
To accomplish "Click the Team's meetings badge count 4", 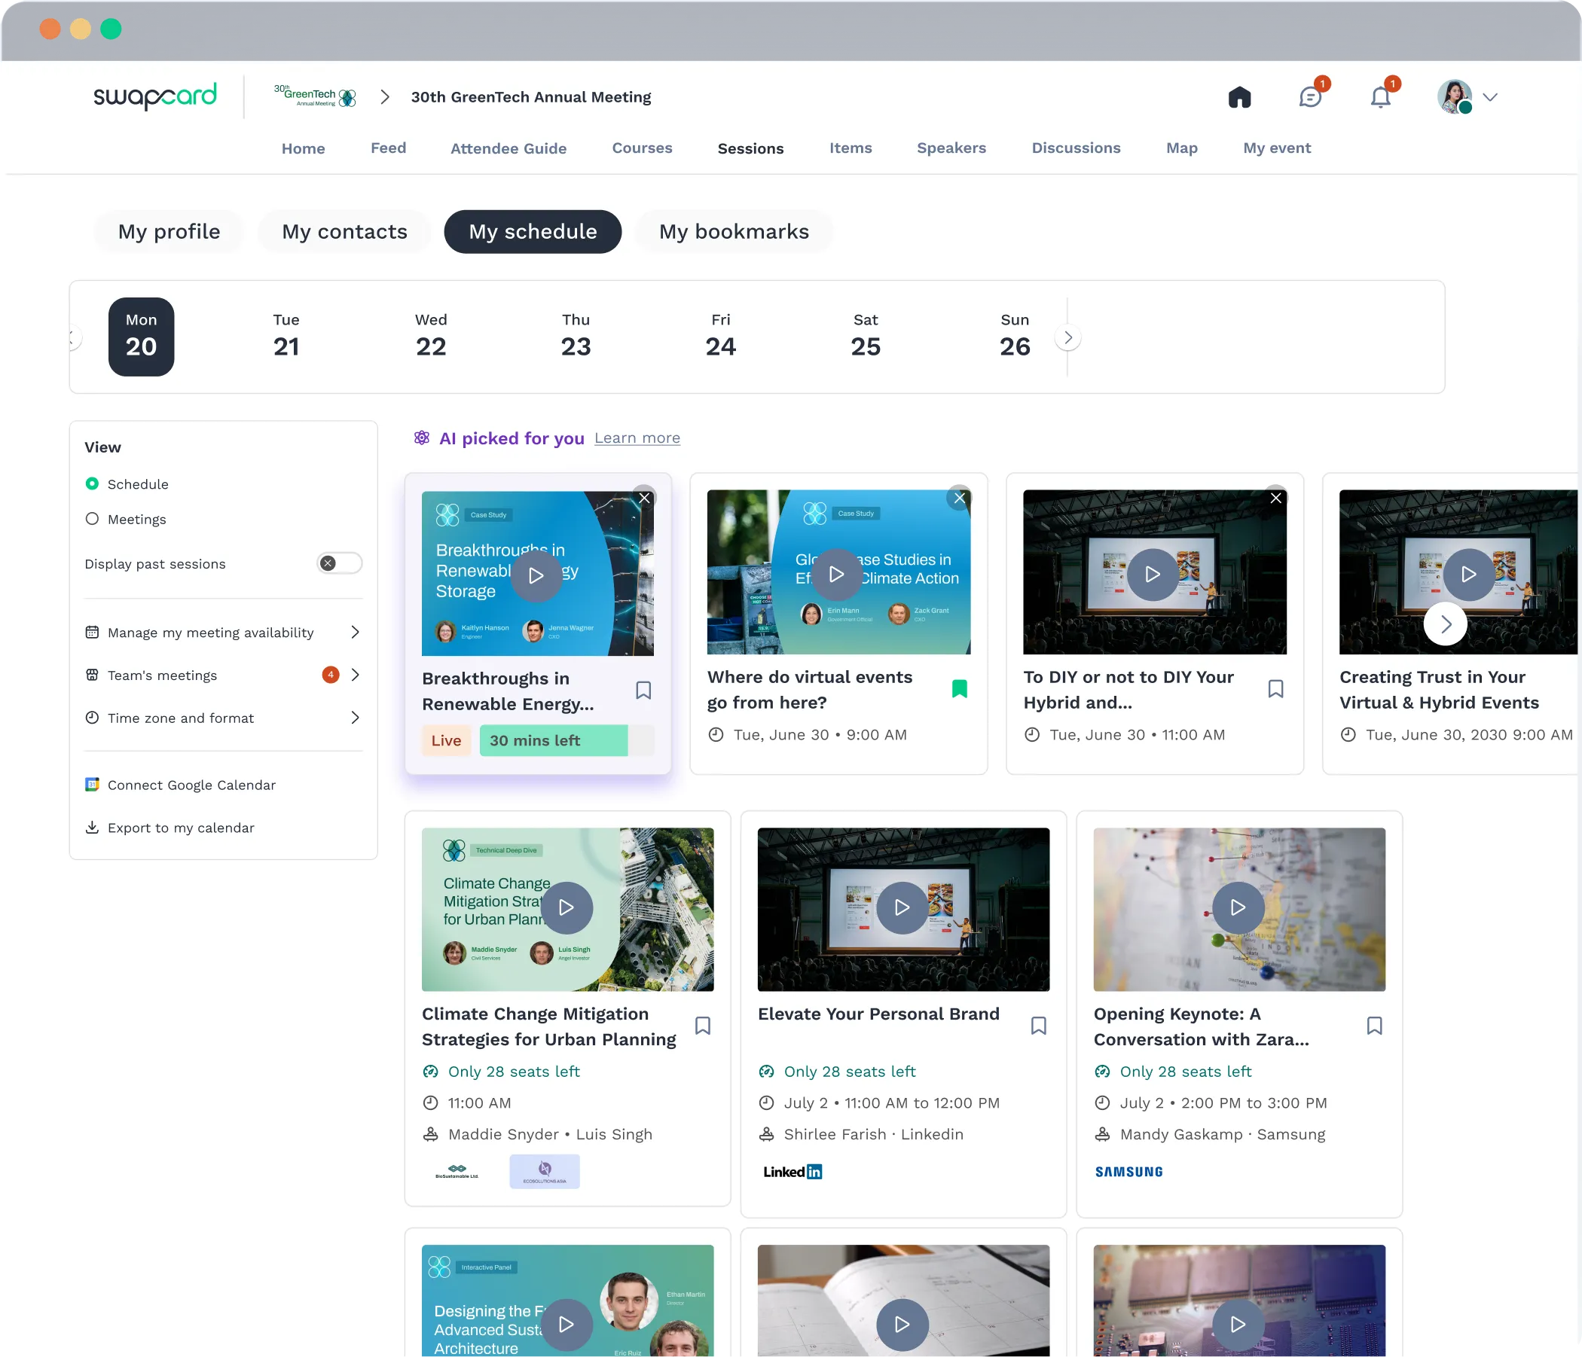I will click(x=331, y=675).
